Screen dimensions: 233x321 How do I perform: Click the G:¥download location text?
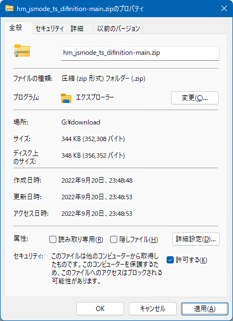pos(81,122)
